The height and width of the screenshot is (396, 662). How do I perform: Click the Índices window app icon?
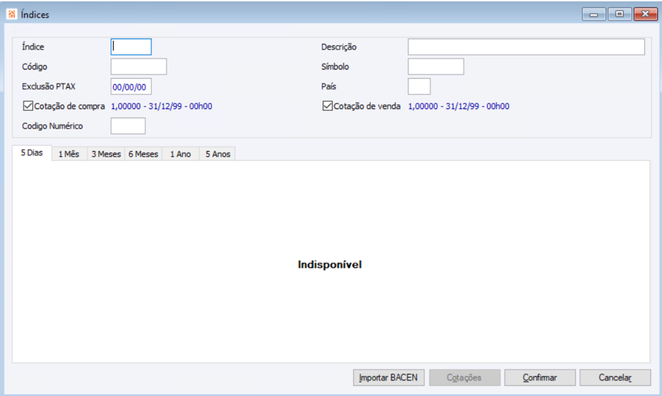(x=12, y=14)
